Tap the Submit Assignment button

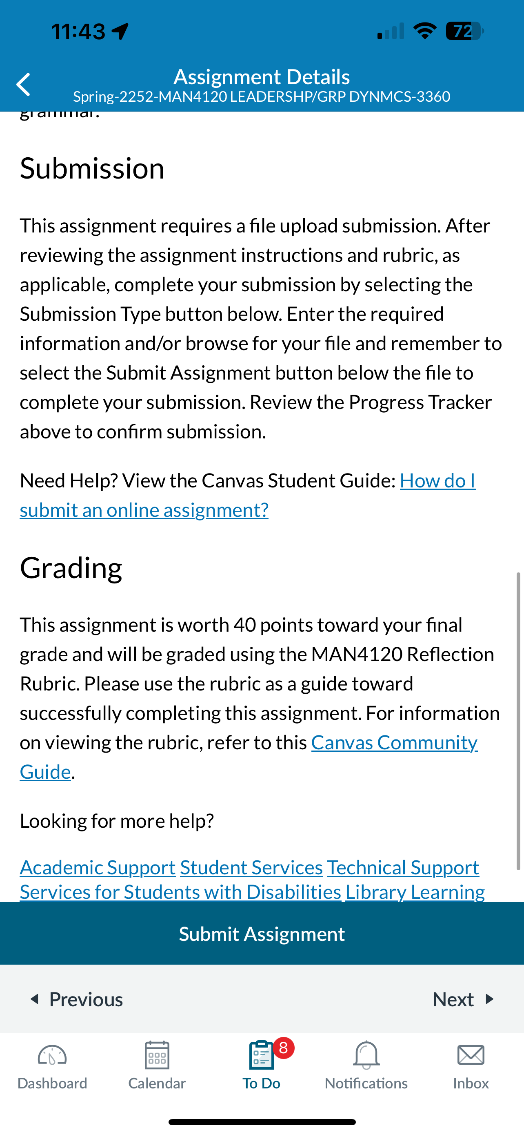tap(262, 934)
